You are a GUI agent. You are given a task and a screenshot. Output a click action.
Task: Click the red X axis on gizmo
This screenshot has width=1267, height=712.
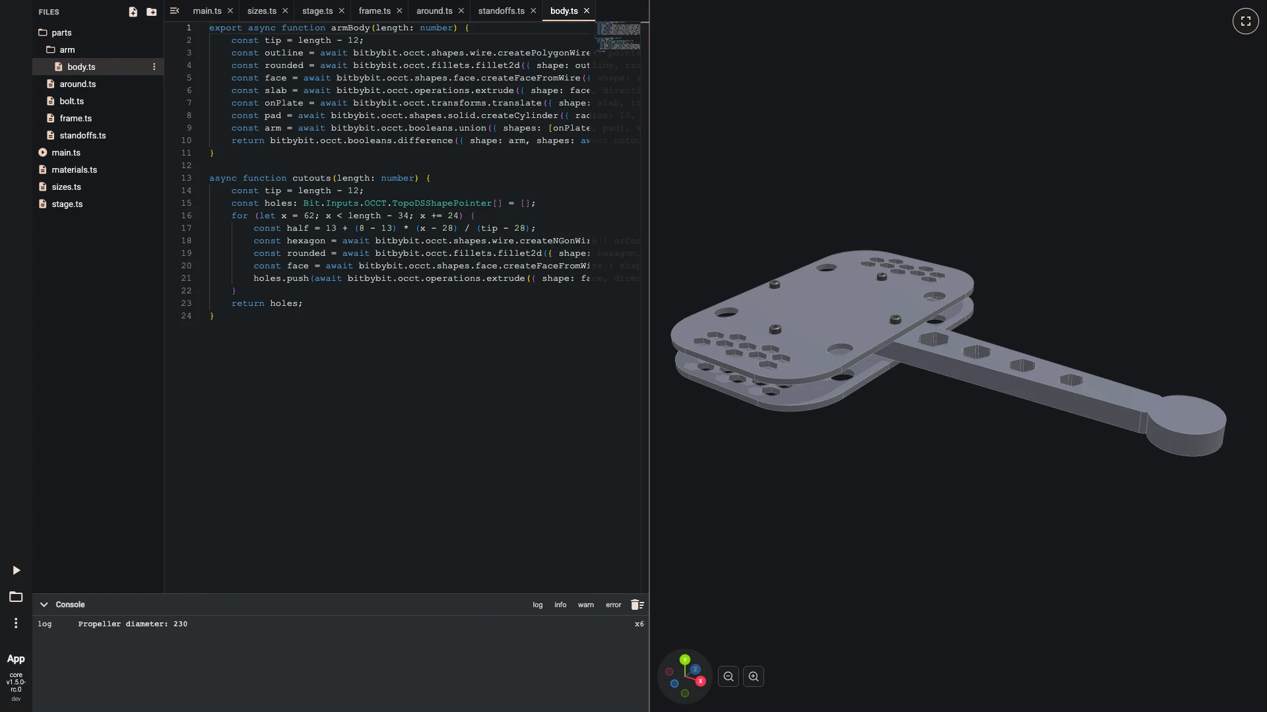700,681
